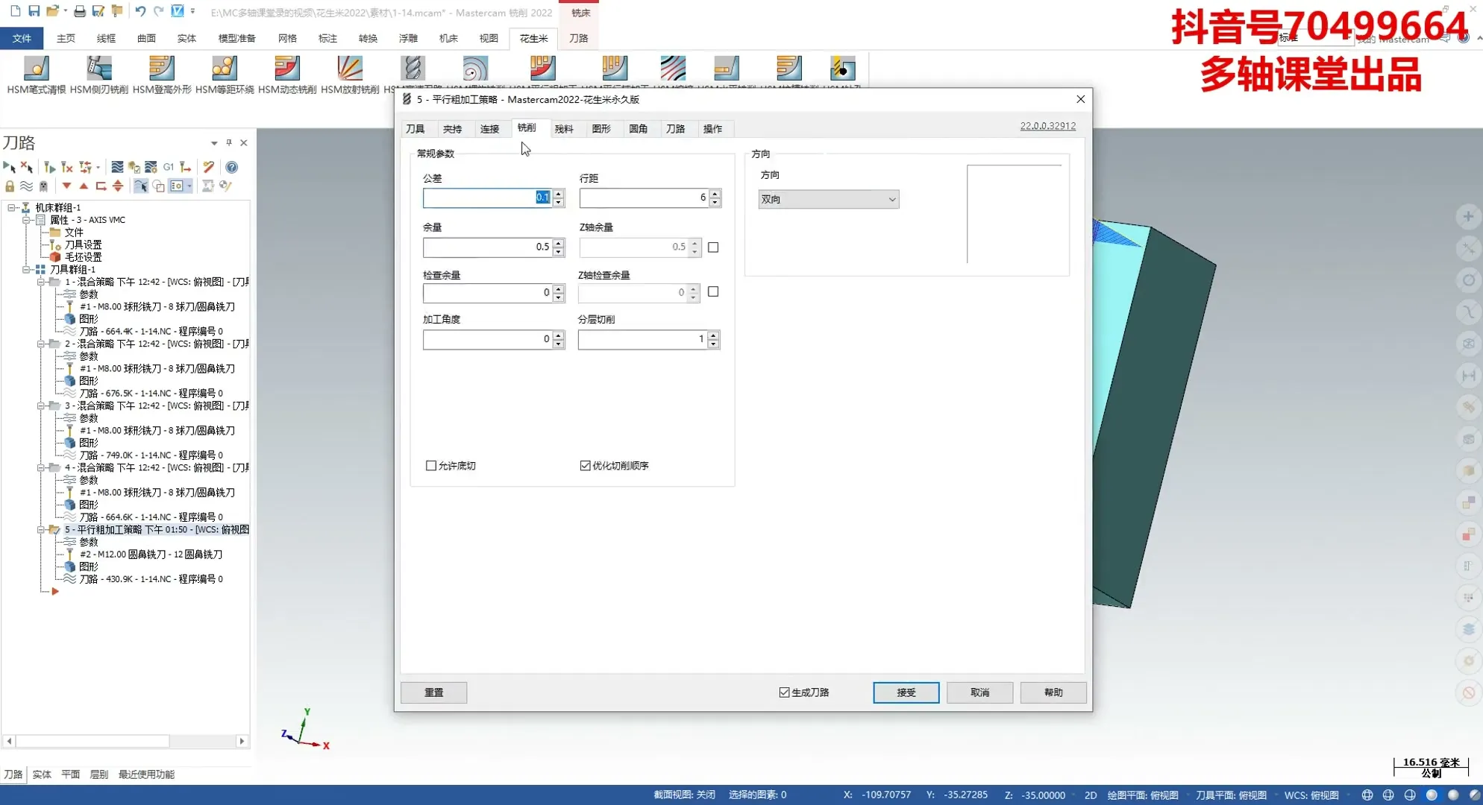Open the 刀具 tab in dialog
The width and height of the screenshot is (1483, 805).
(x=416, y=129)
